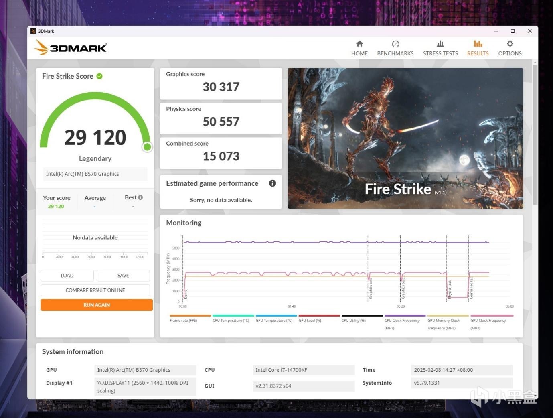Click the orange RUN AGAIN button
Viewport: 553px width, 418px height.
click(x=96, y=305)
